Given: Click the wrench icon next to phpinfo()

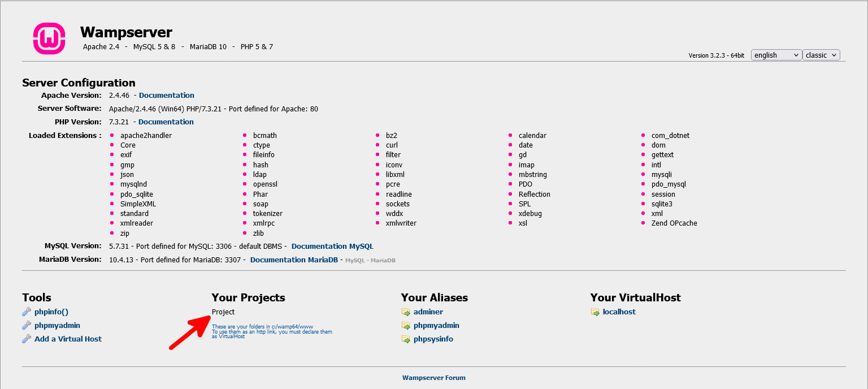Looking at the screenshot, I should pyautogui.click(x=25, y=312).
